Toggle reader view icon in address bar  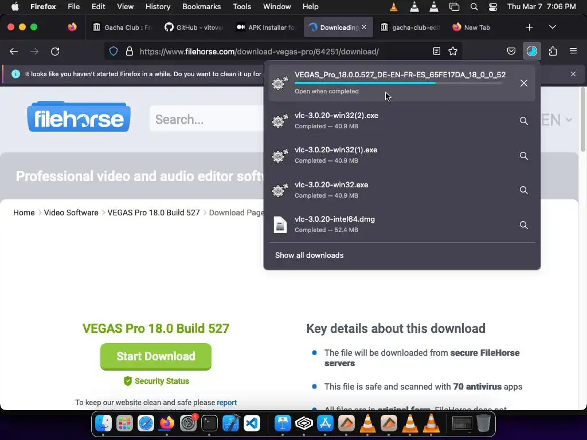(436, 51)
